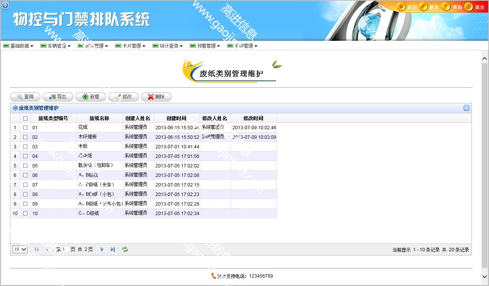The width and height of the screenshot is (489, 286).
Task: Go to next page of records
Action: point(102,249)
